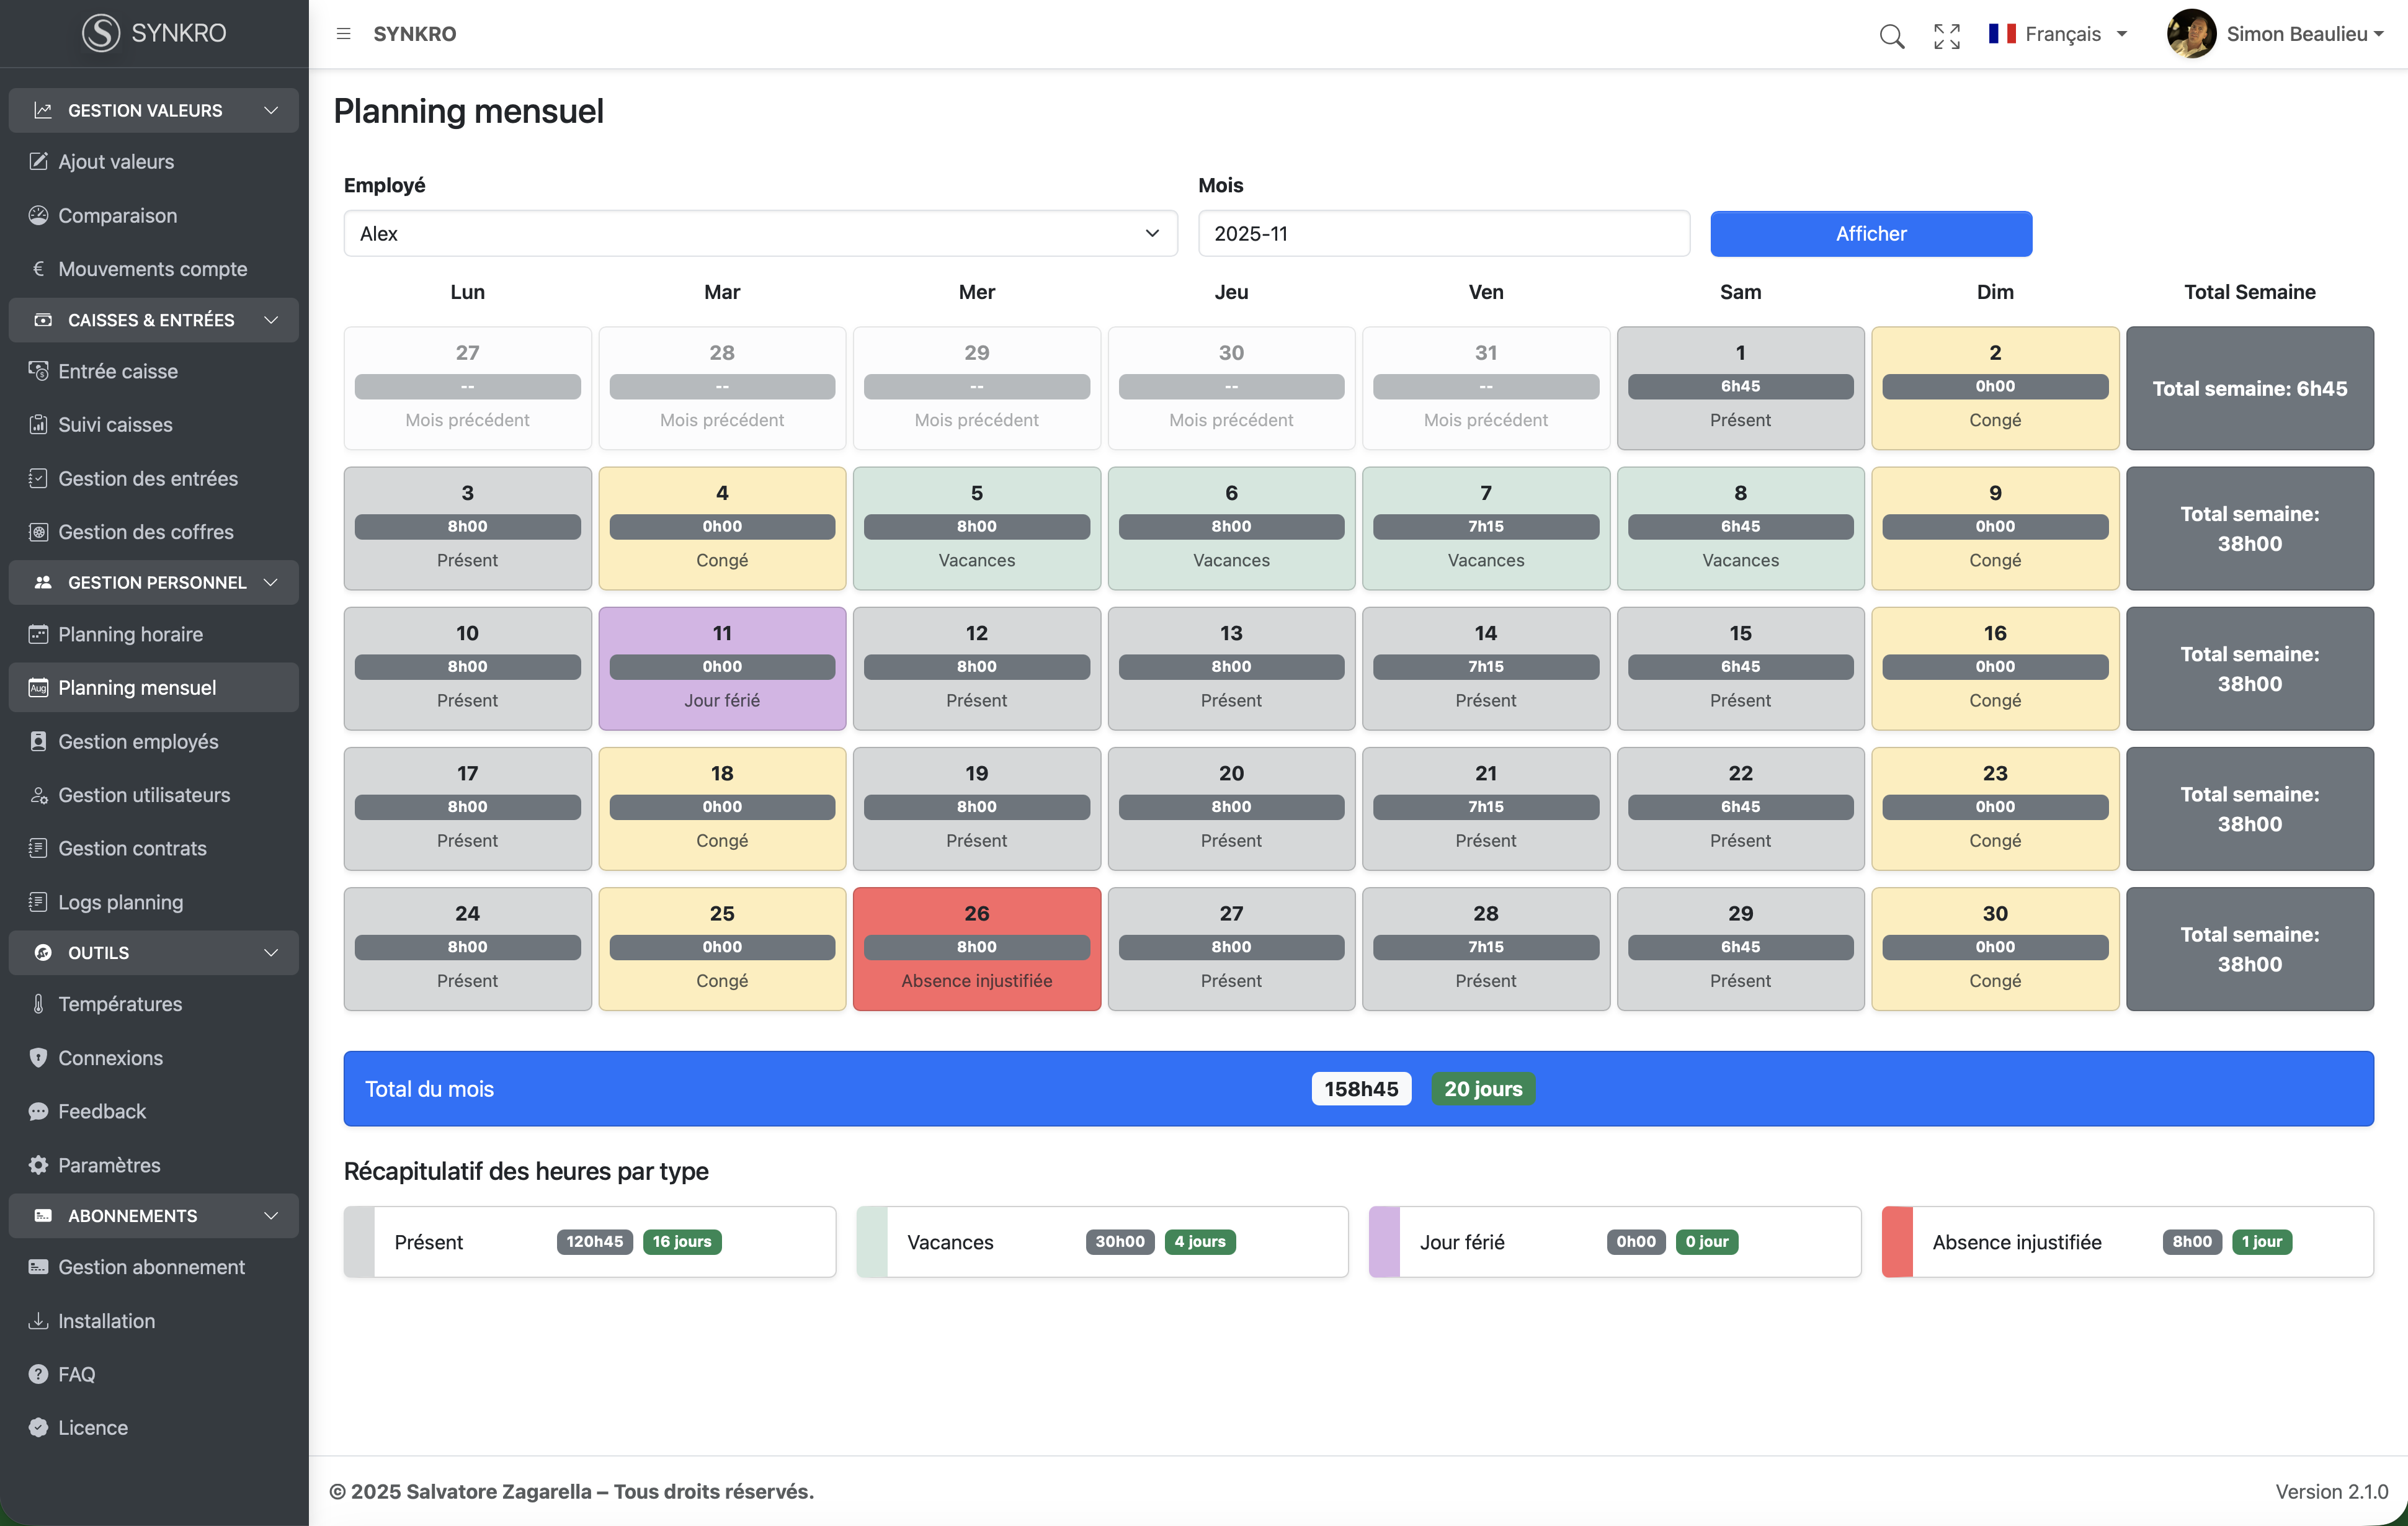The image size is (2408, 1526).
Task: Click Simon Beaulieu's profile avatar
Action: (x=2191, y=34)
